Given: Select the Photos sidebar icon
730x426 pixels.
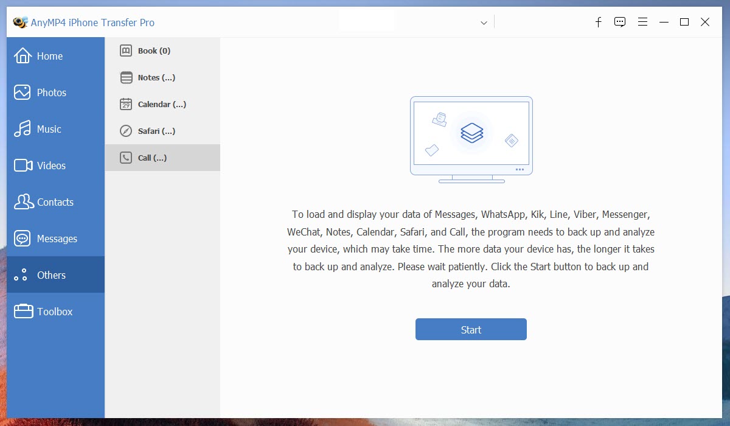Looking at the screenshot, I should click(x=21, y=93).
